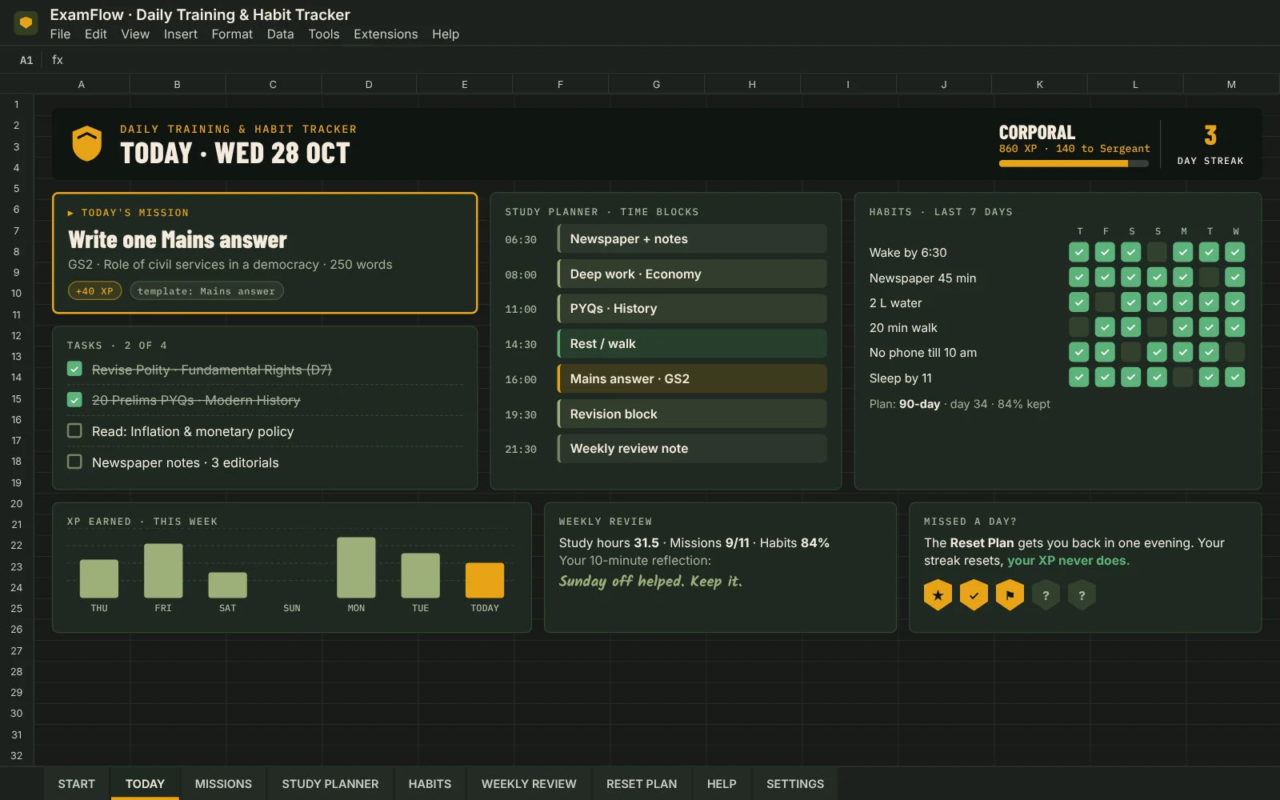Click the handwritten Sunday off helped reflection
Screen dimensions: 1280x800
point(650,581)
